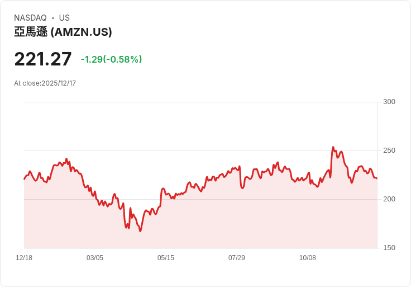The image size is (411, 287).
Task: Click the 12/18 date axis label
Action: tap(24, 258)
